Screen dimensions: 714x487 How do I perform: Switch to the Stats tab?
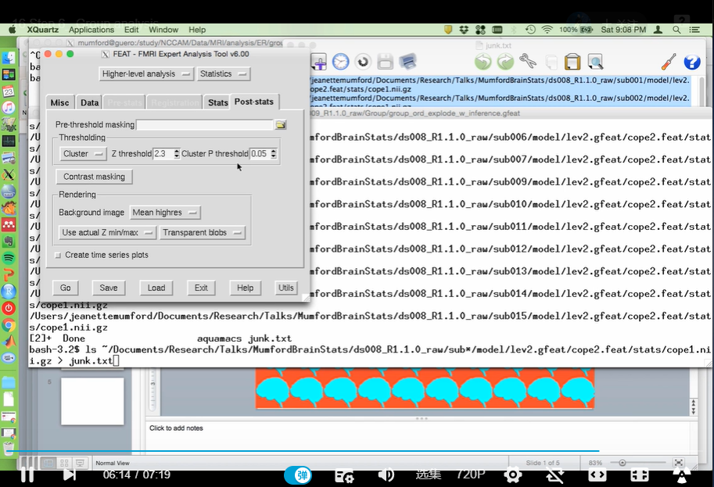point(217,102)
